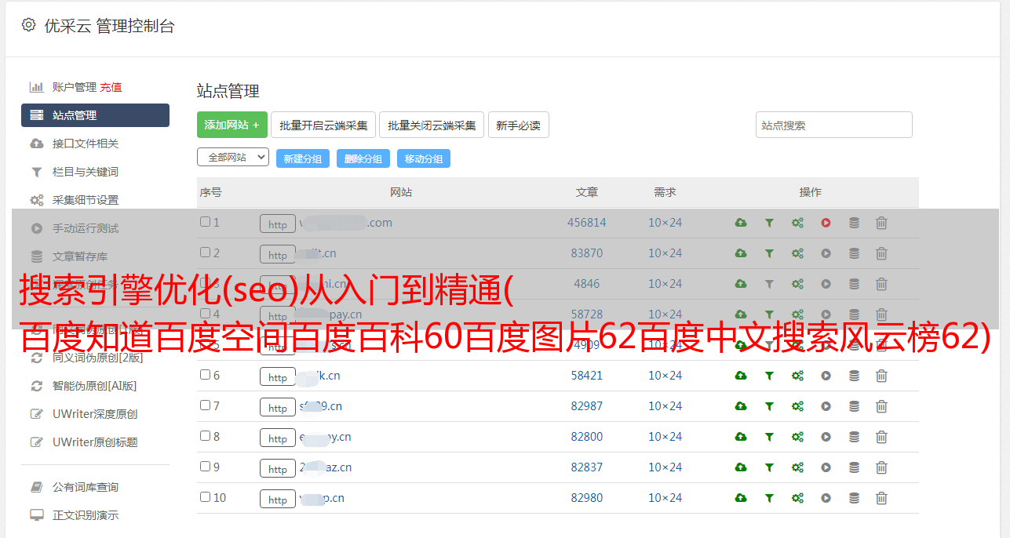This screenshot has height=538, width=1010.
Task: Click the http protocol button in row 10
Action: click(278, 499)
